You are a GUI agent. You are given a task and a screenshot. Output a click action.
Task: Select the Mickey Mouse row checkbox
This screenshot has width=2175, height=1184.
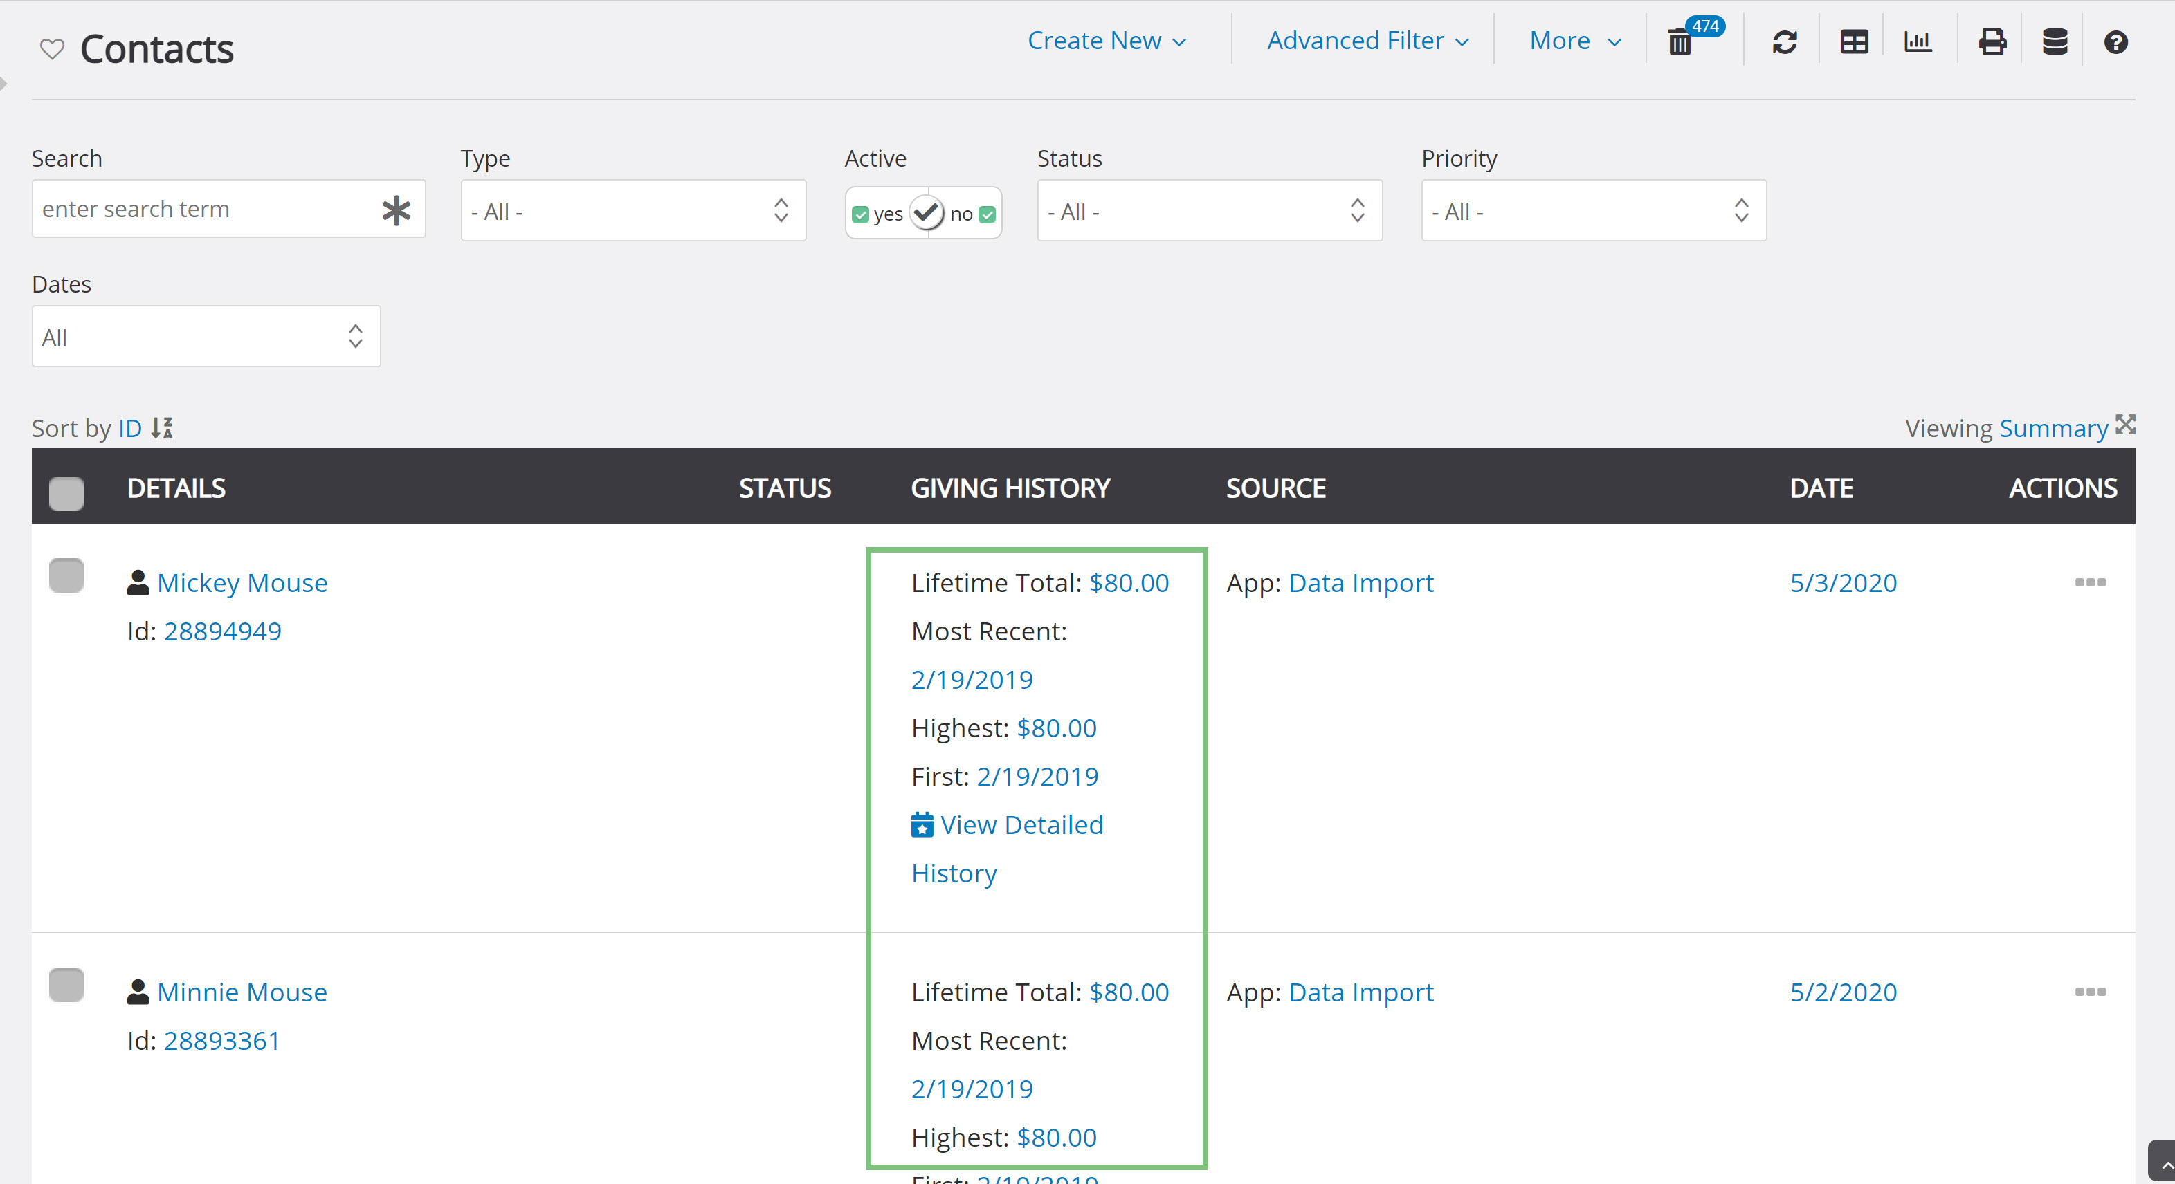point(66,575)
